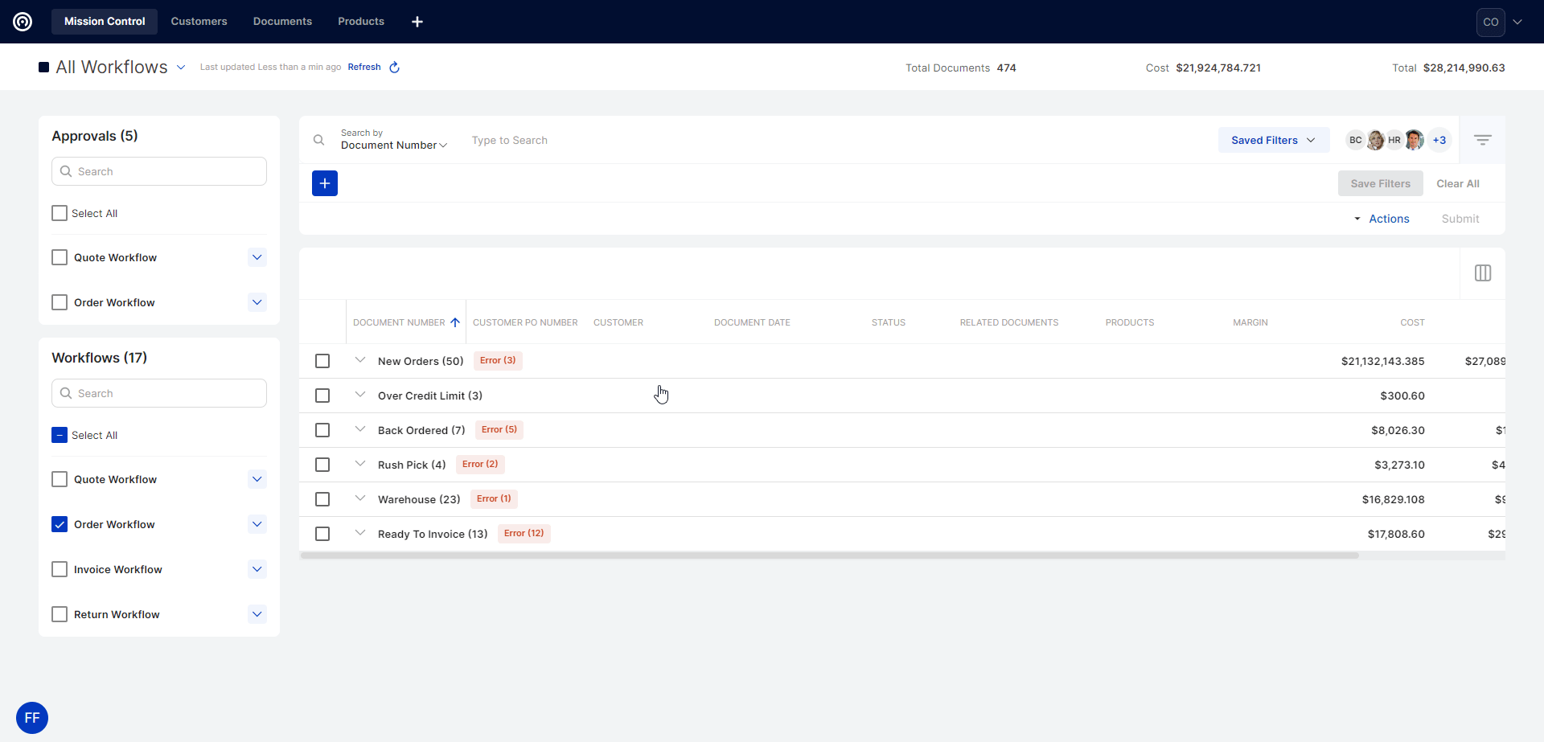Click the FF round avatar badge
Image resolution: width=1544 pixels, height=742 pixels.
tap(32, 718)
